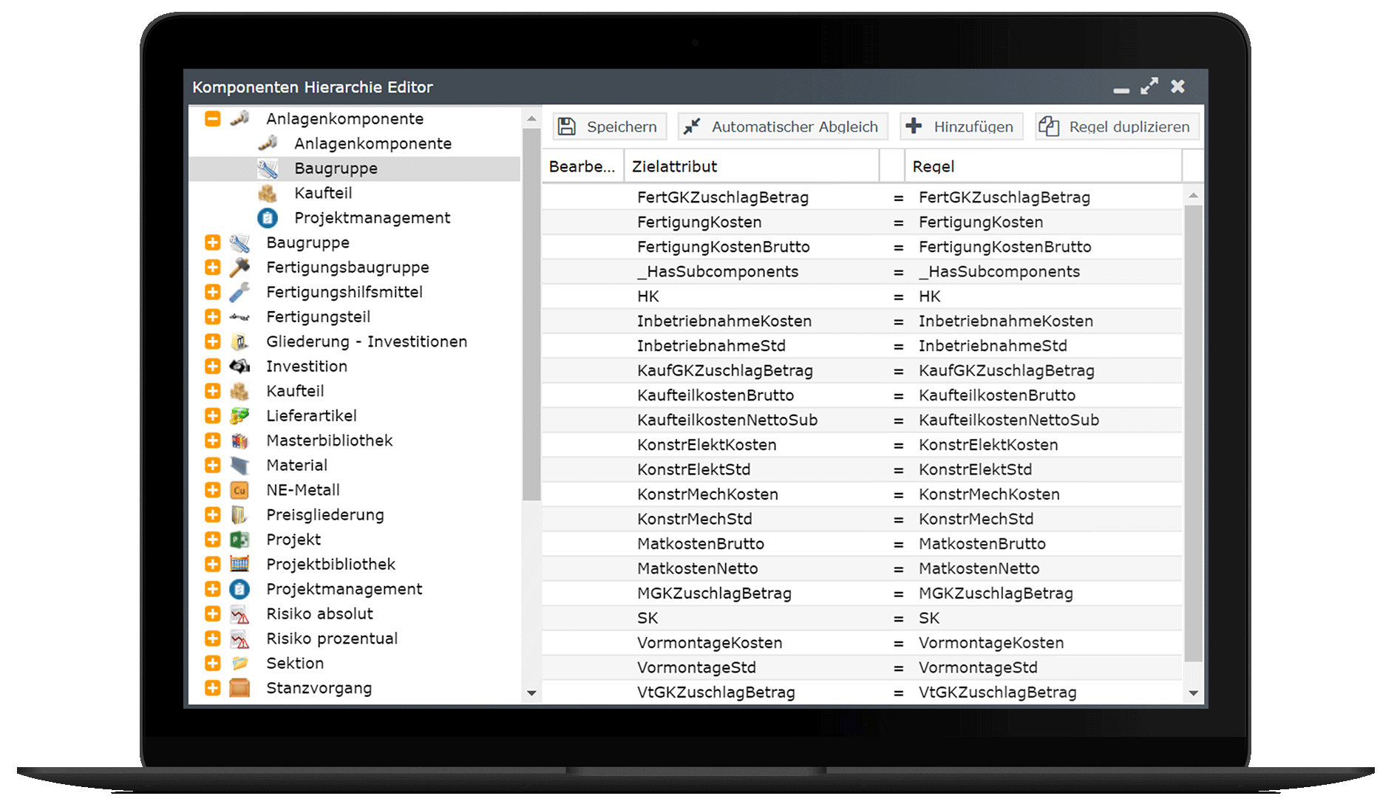Click Regel duplizieren button
The image size is (1394, 810).
(1117, 126)
